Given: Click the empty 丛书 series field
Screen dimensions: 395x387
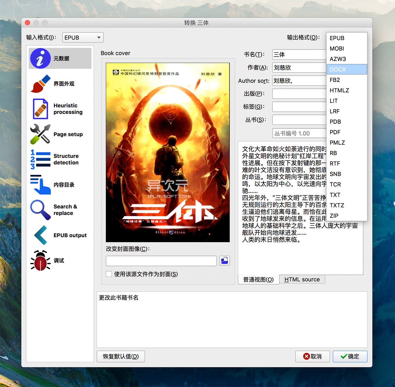Looking at the screenshot, I should click(299, 120).
